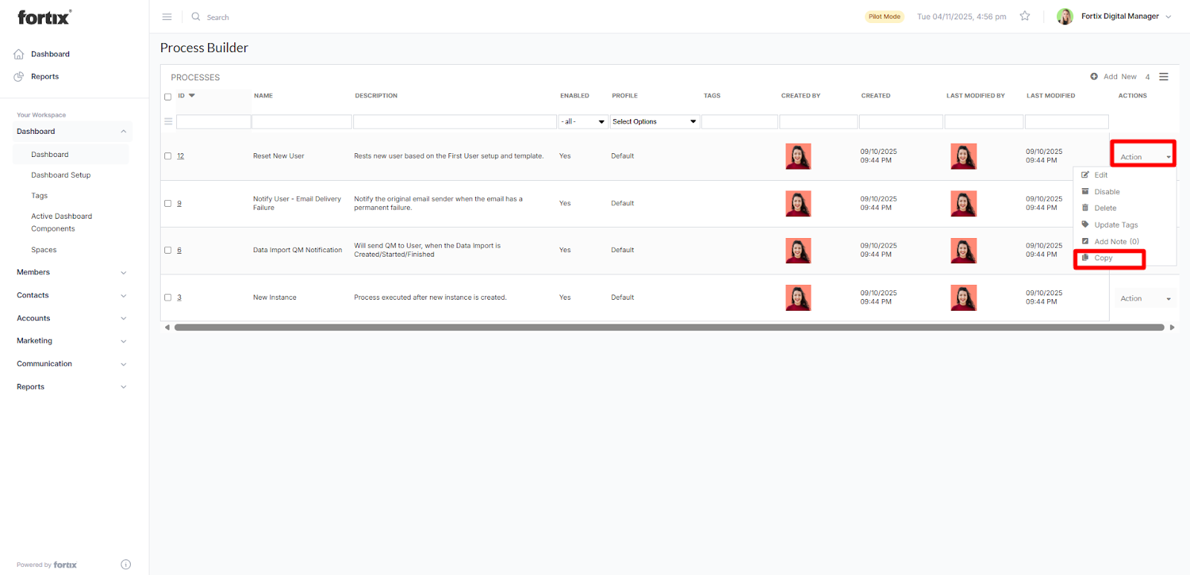
Task: Click the Name filter input field
Action: 301,122
